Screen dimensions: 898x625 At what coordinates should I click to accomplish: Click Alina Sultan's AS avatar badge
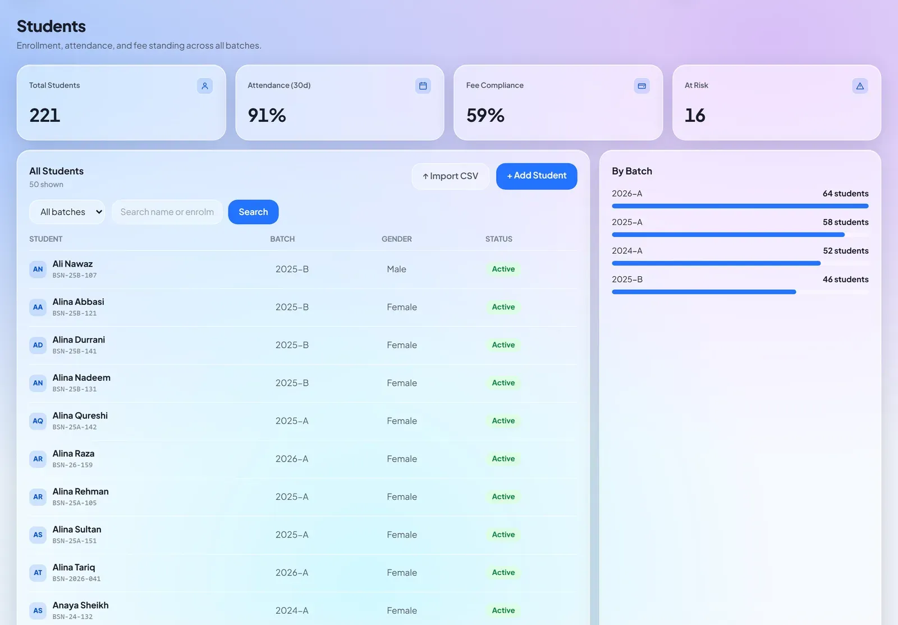click(38, 535)
